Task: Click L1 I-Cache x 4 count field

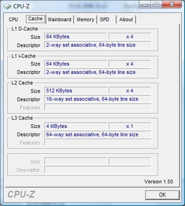Action: point(129,64)
